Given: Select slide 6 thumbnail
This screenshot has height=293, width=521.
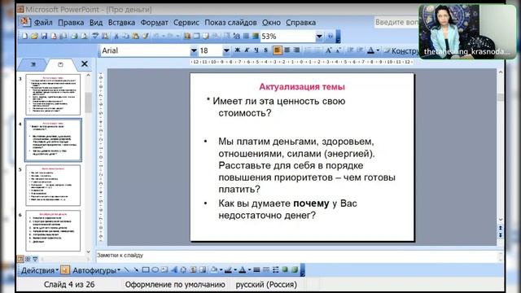Looking at the screenshot, I should [x=53, y=230].
